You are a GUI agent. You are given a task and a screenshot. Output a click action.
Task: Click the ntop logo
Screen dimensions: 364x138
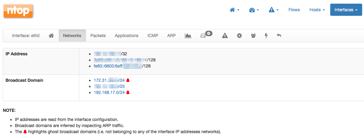(x=18, y=11)
